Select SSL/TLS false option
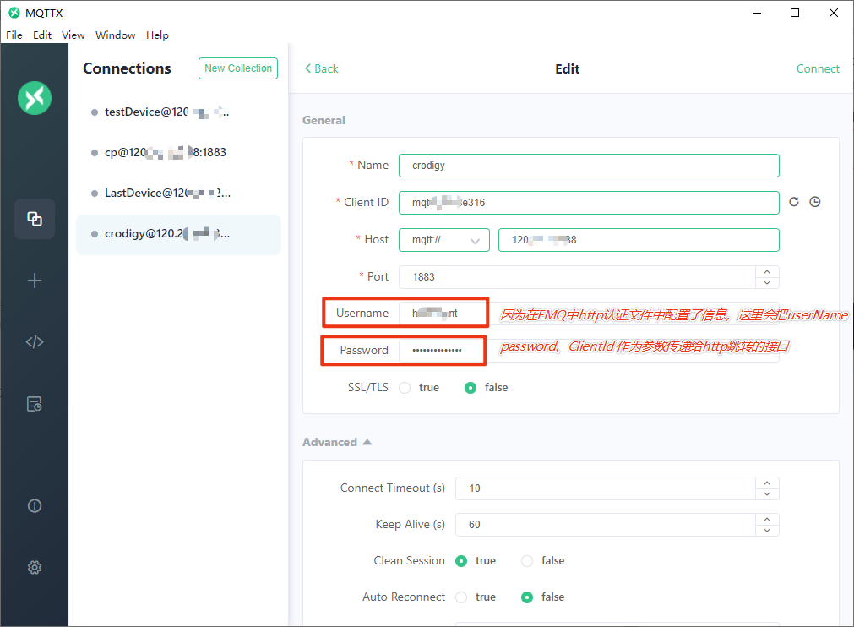The width and height of the screenshot is (854, 627). click(471, 388)
